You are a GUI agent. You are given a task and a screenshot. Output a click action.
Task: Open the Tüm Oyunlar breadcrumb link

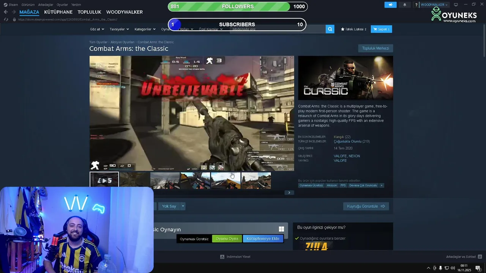[x=98, y=42]
